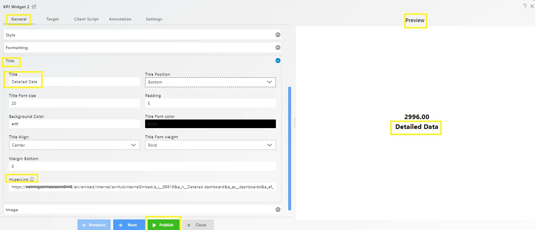Open the Annotation tab

pos(120,19)
